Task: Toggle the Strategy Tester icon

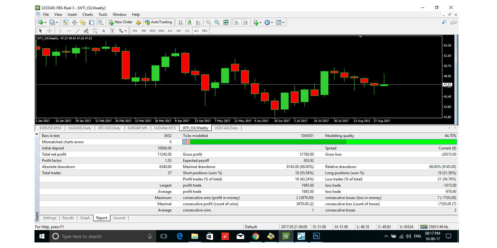Action: coord(100,22)
